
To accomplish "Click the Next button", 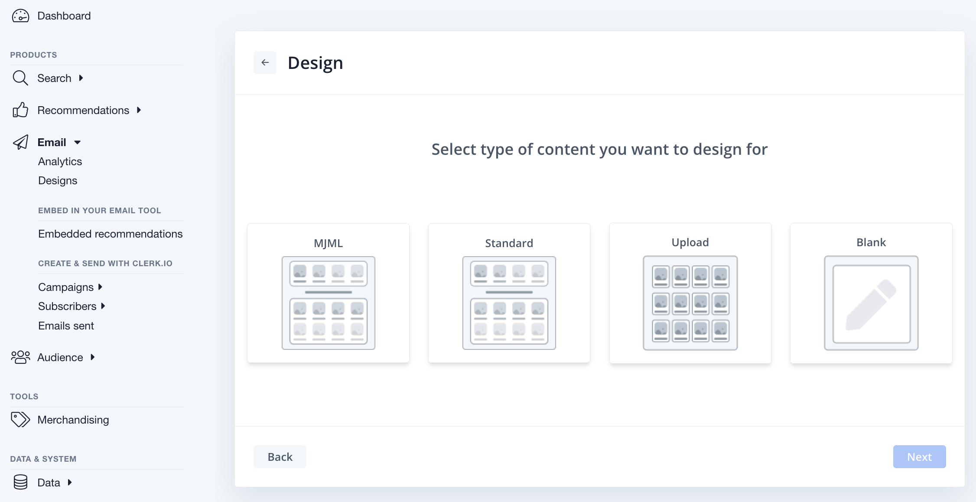I will click(x=920, y=456).
